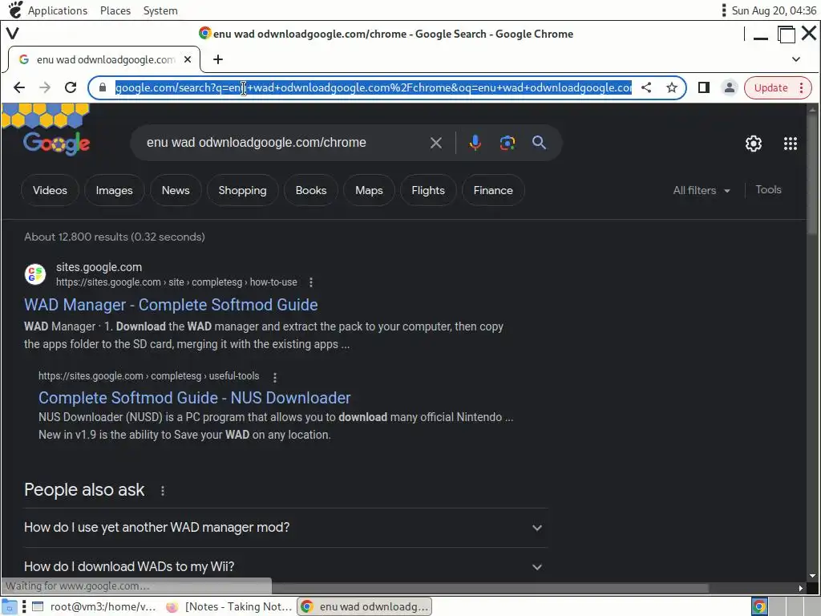Viewport: 821px width, 616px height.
Task: Filter results by Flights
Action: click(428, 190)
